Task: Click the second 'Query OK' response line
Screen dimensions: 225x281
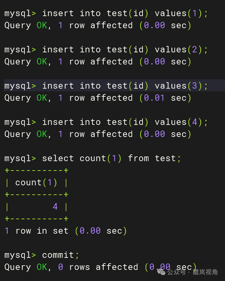Action: 98,62
